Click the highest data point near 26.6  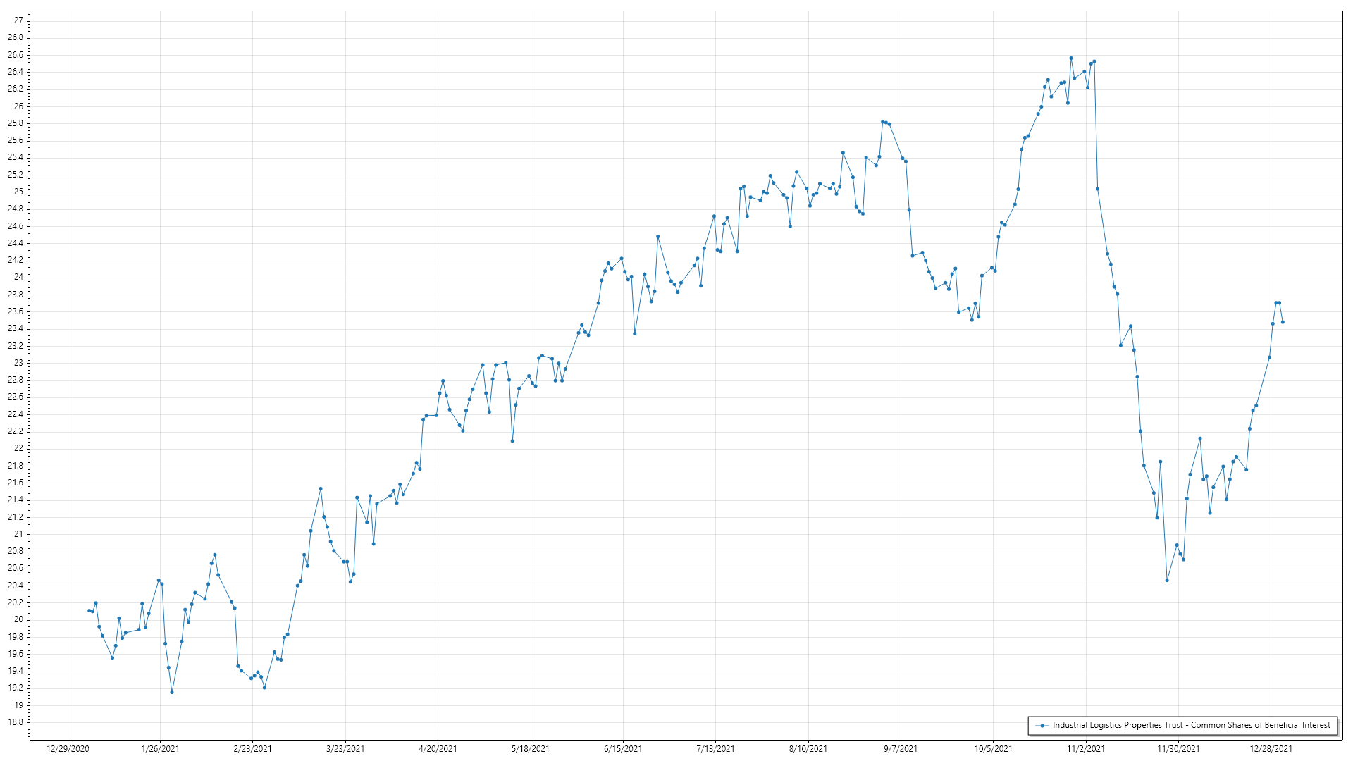click(x=1071, y=58)
